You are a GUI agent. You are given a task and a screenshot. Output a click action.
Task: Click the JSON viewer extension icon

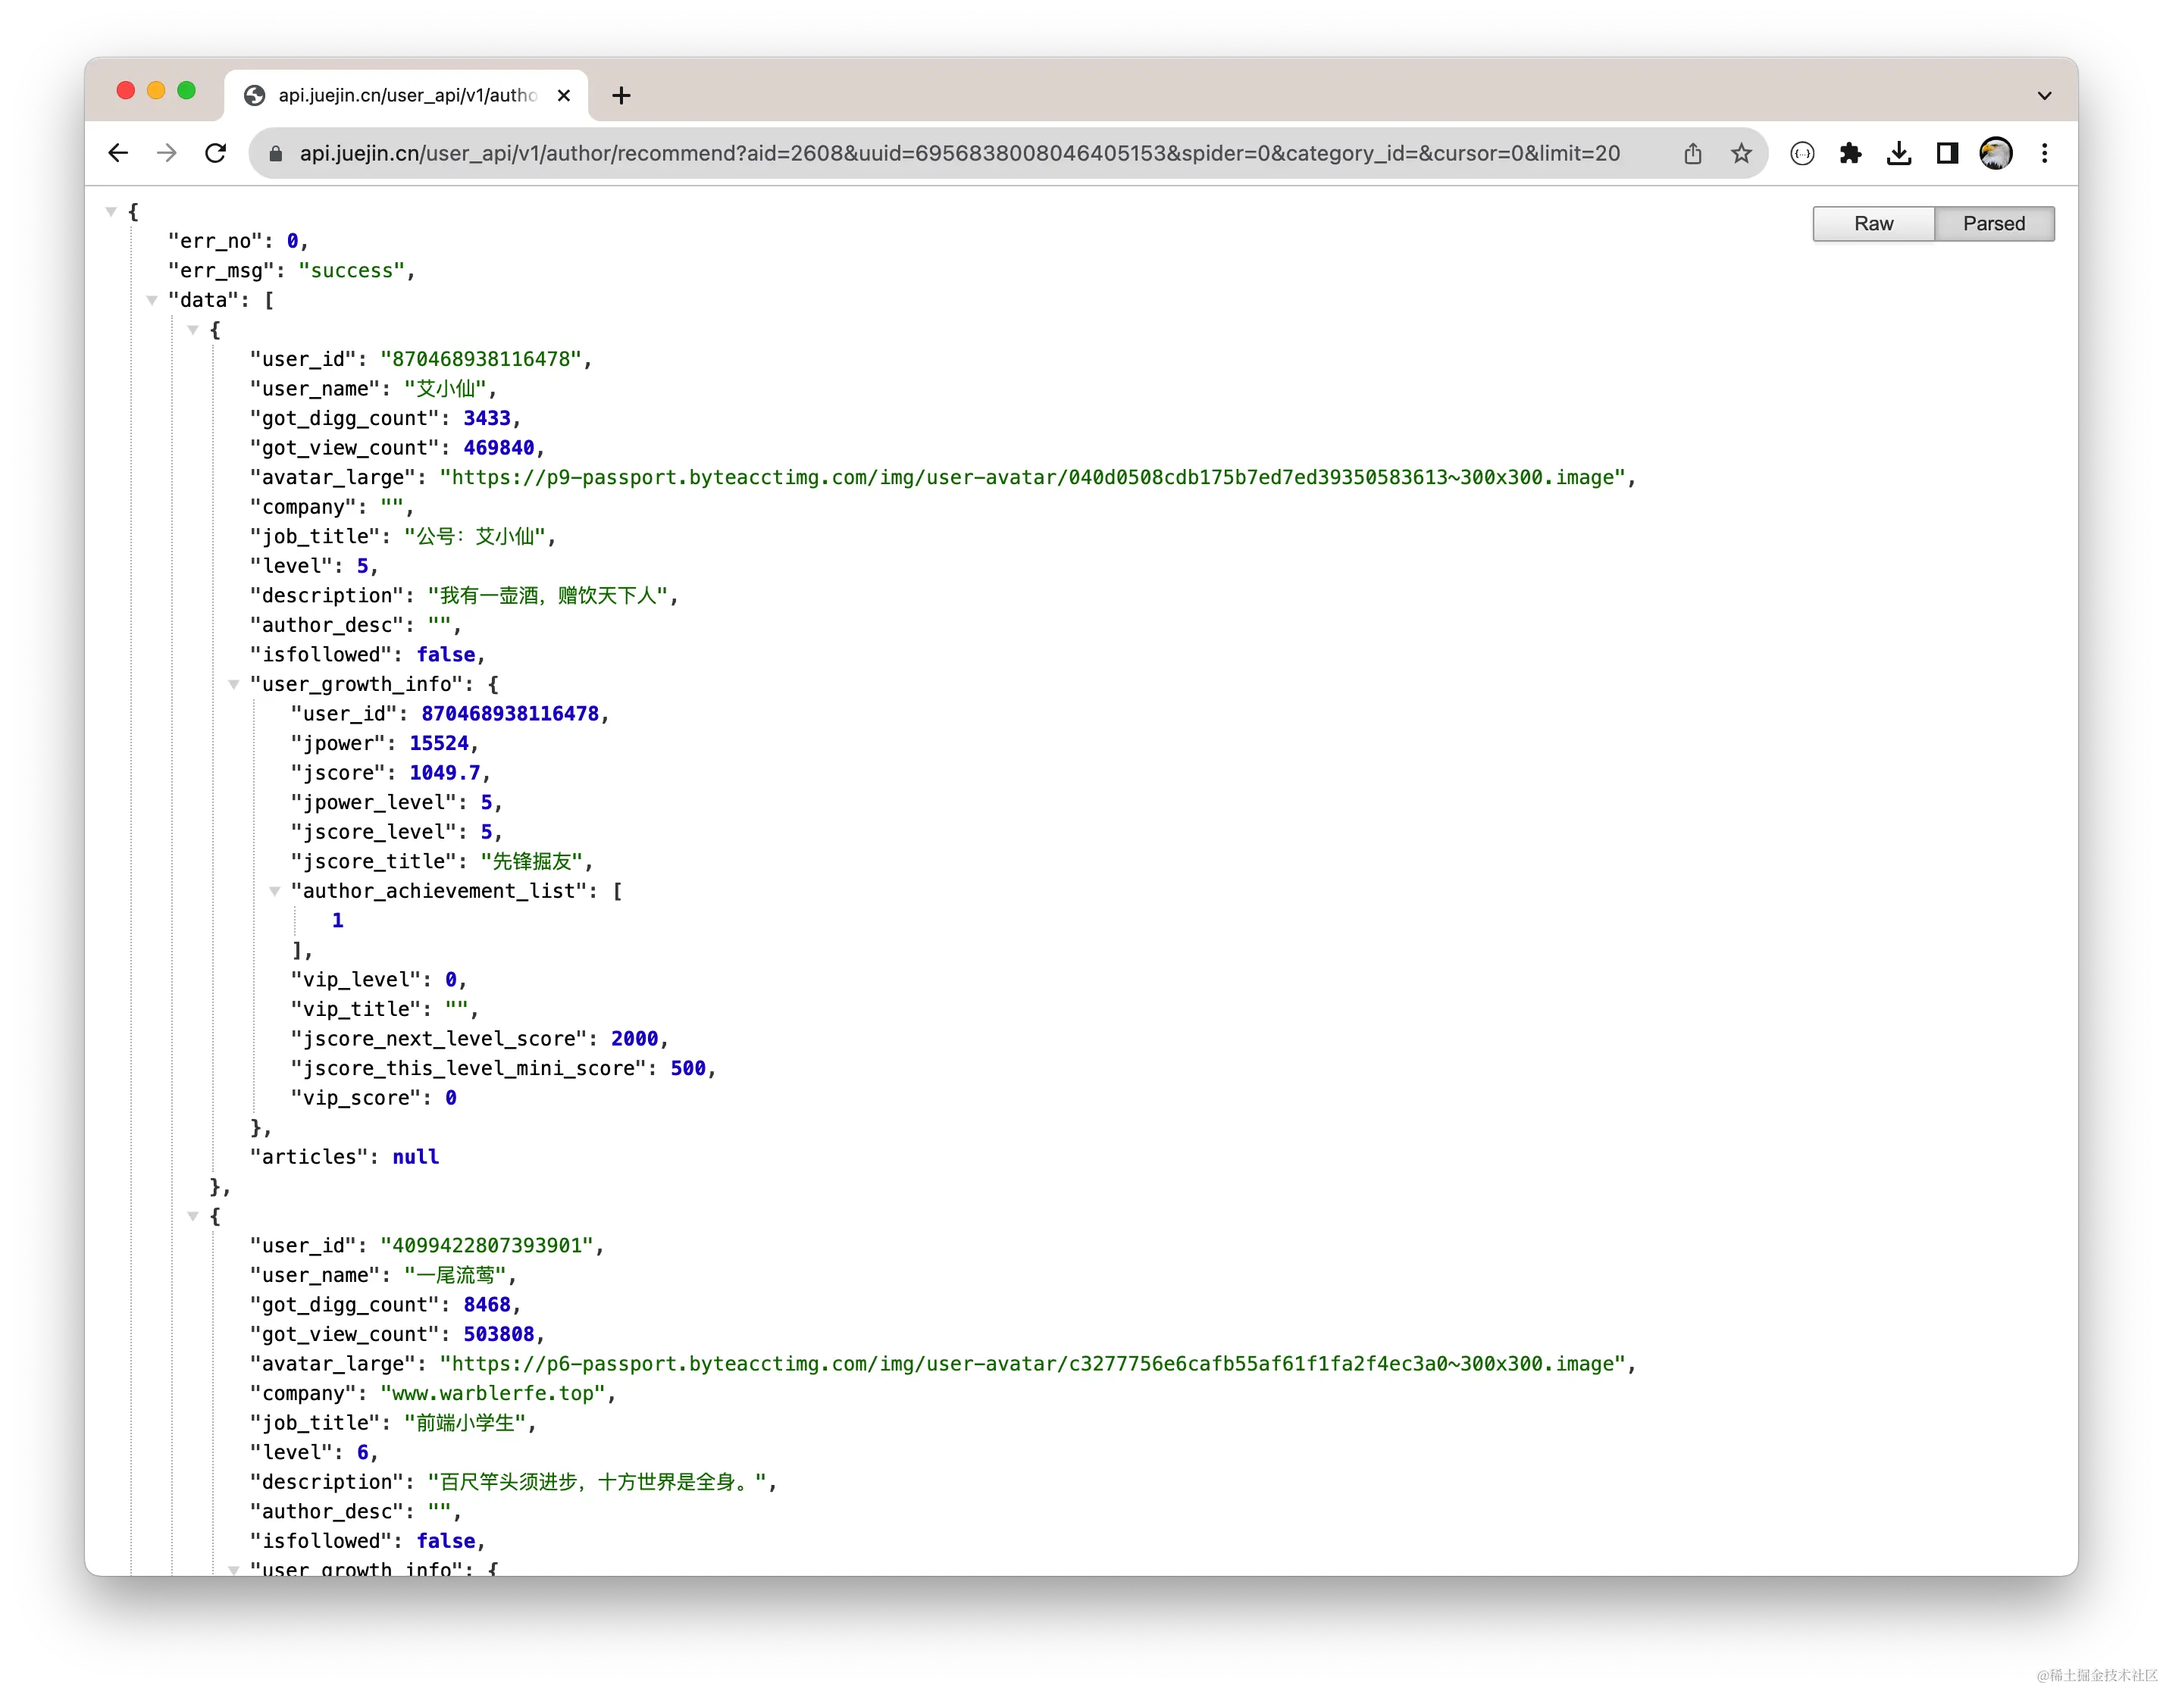1801,154
